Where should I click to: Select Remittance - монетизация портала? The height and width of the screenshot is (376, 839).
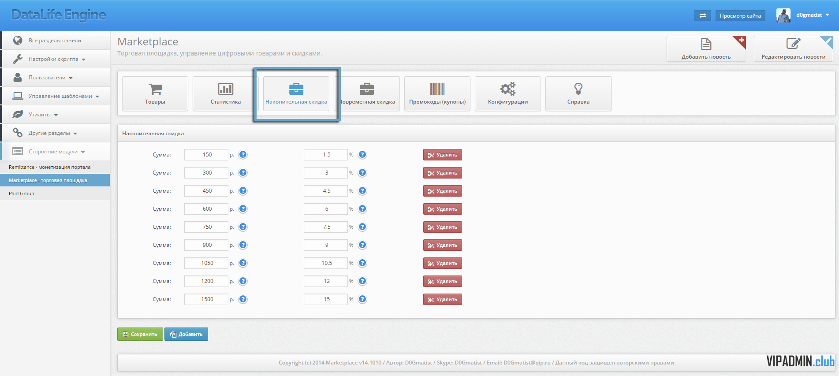tap(55, 167)
